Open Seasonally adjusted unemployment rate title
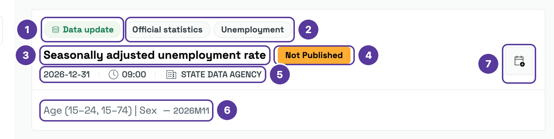Viewport: 554px width, 139px height. [155, 55]
